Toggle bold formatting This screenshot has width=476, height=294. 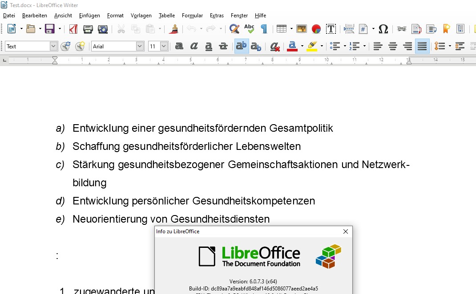(179, 46)
